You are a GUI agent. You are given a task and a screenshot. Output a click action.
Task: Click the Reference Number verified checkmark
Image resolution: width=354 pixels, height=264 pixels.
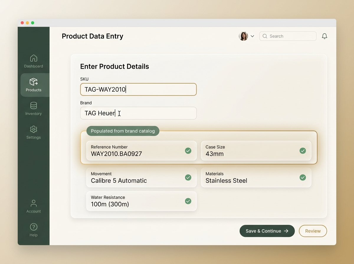(188, 151)
